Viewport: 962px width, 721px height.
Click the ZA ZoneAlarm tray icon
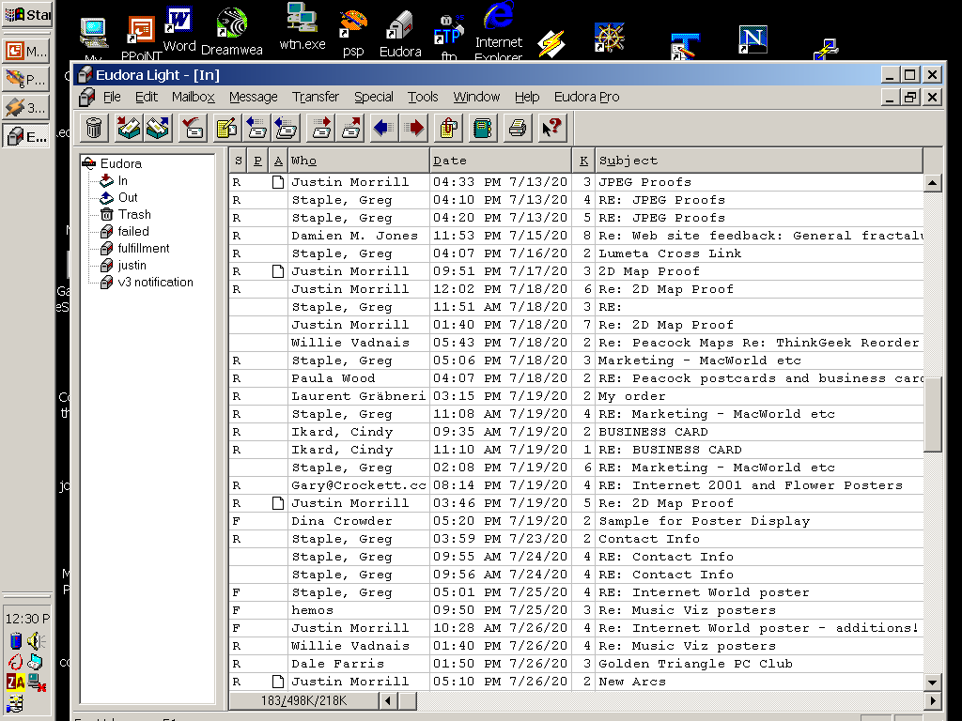click(x=16, y=682)
